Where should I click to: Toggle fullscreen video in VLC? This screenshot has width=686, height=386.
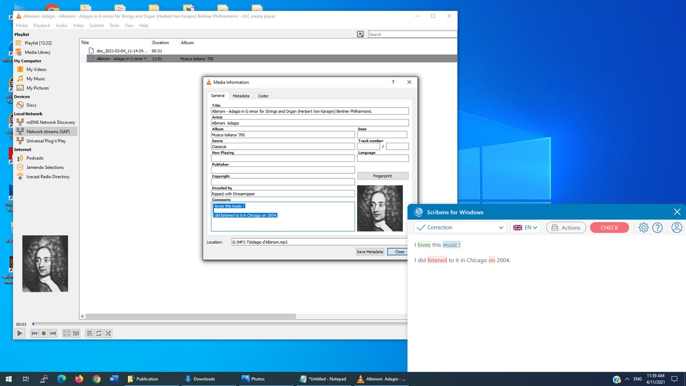66,333
